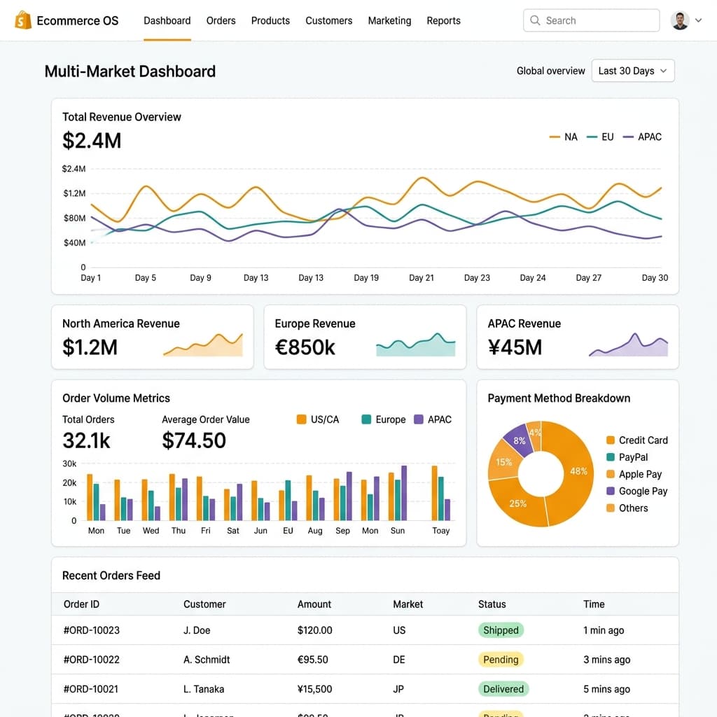The height and width of the screenshot is (717, 717).
Task: Click the $74.50 Average Order Value
Action: [x=194, y=440]
